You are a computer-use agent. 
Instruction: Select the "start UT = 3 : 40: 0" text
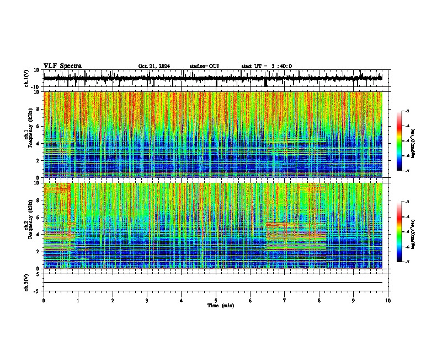(x=267, y=66)
